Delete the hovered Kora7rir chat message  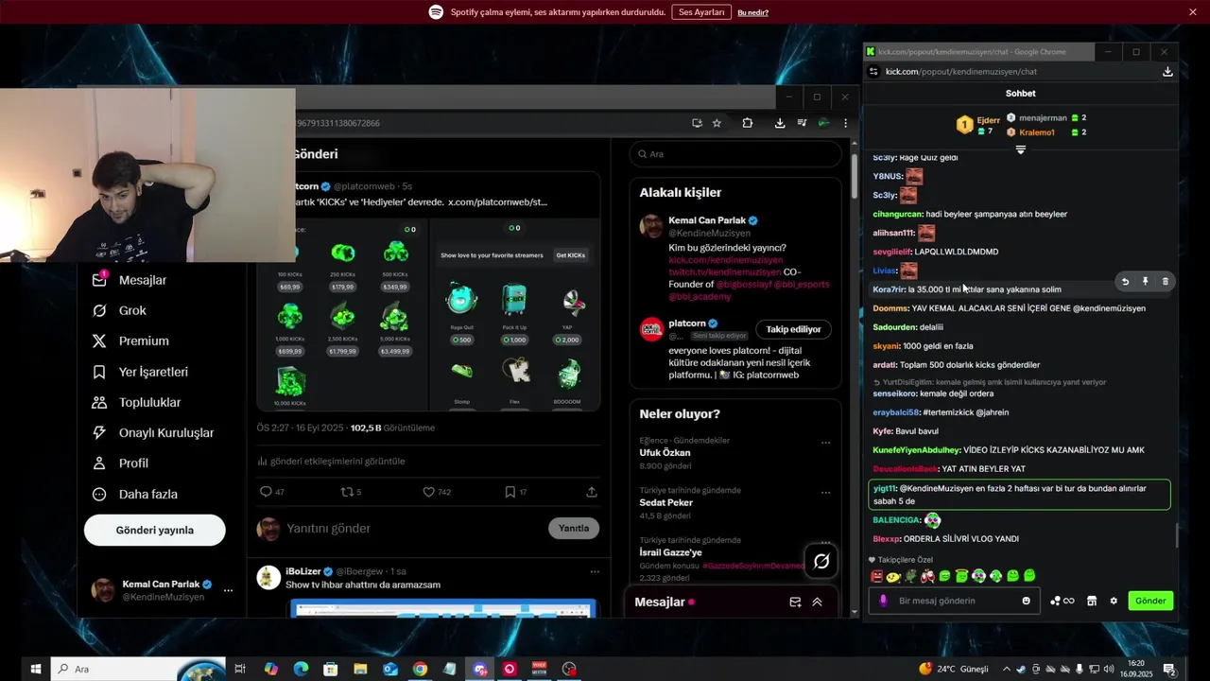pos(1165,282)
